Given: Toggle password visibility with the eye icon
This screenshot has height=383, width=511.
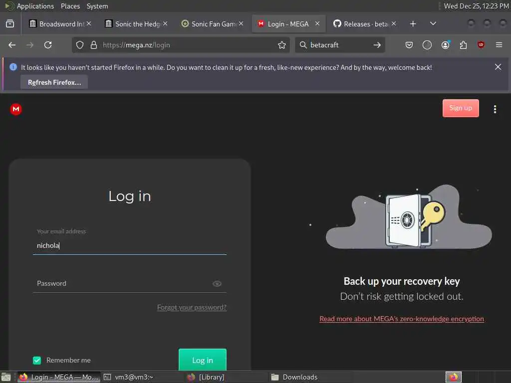Looking at the screenshot, I should tap(217, 284).
